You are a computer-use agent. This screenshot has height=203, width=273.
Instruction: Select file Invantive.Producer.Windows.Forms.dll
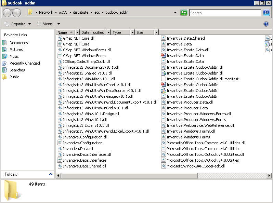199,114
